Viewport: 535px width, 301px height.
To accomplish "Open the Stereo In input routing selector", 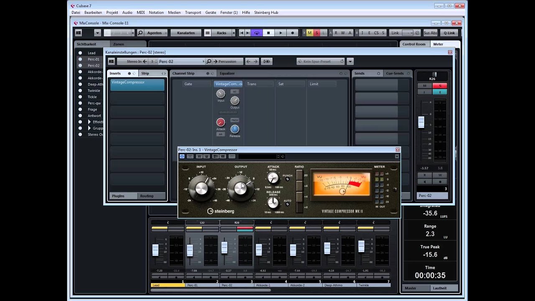I will 132,61.
